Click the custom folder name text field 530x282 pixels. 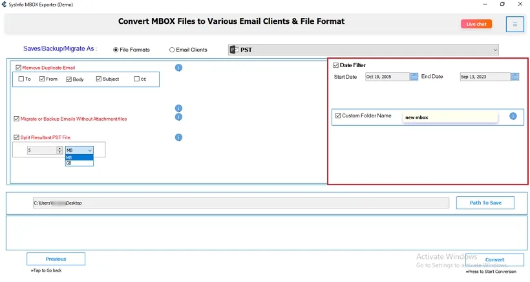click(x=450, y=117)
